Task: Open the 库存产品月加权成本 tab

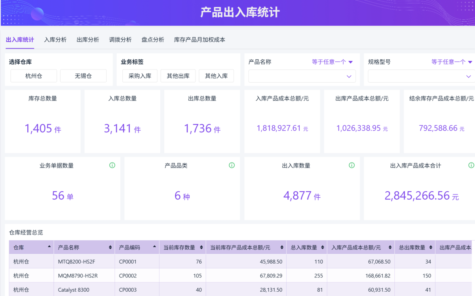Action: pyautogui.click(x=199, y=40)
